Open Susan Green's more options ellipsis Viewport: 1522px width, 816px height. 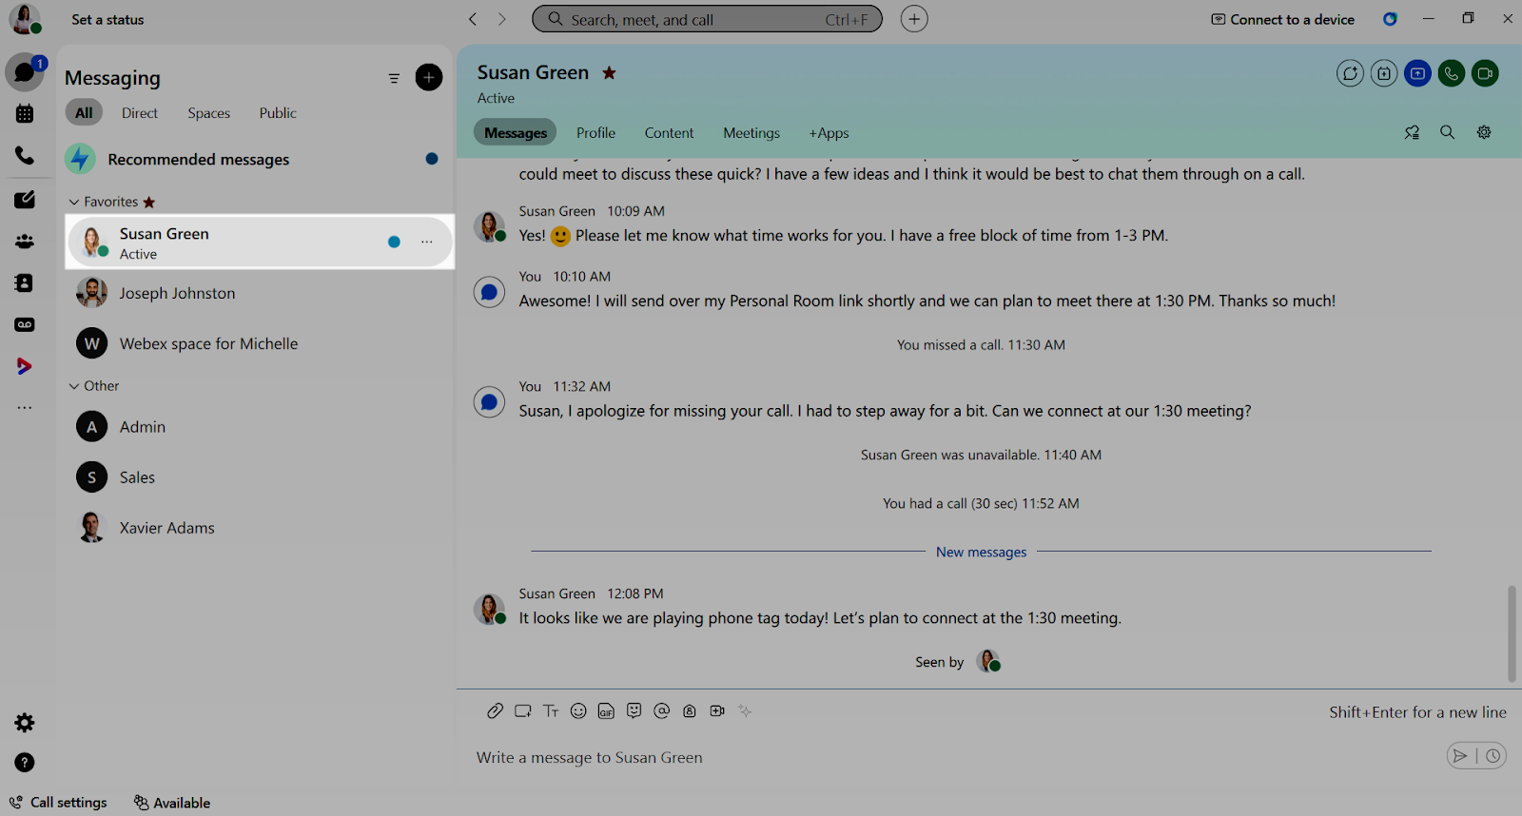427,242
